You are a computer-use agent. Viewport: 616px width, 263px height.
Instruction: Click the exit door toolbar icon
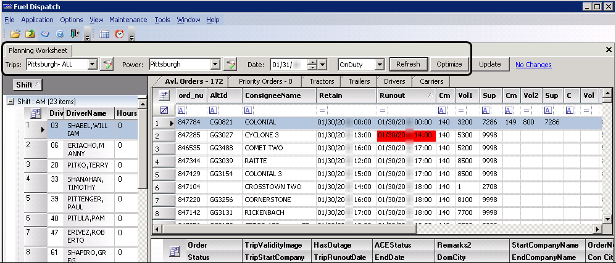pyautogui.click(x=75, y=34)
